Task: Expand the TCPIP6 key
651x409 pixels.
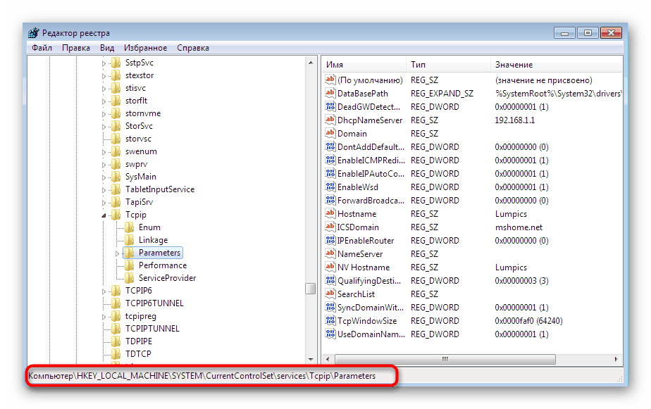Action: tap(104, 291)
